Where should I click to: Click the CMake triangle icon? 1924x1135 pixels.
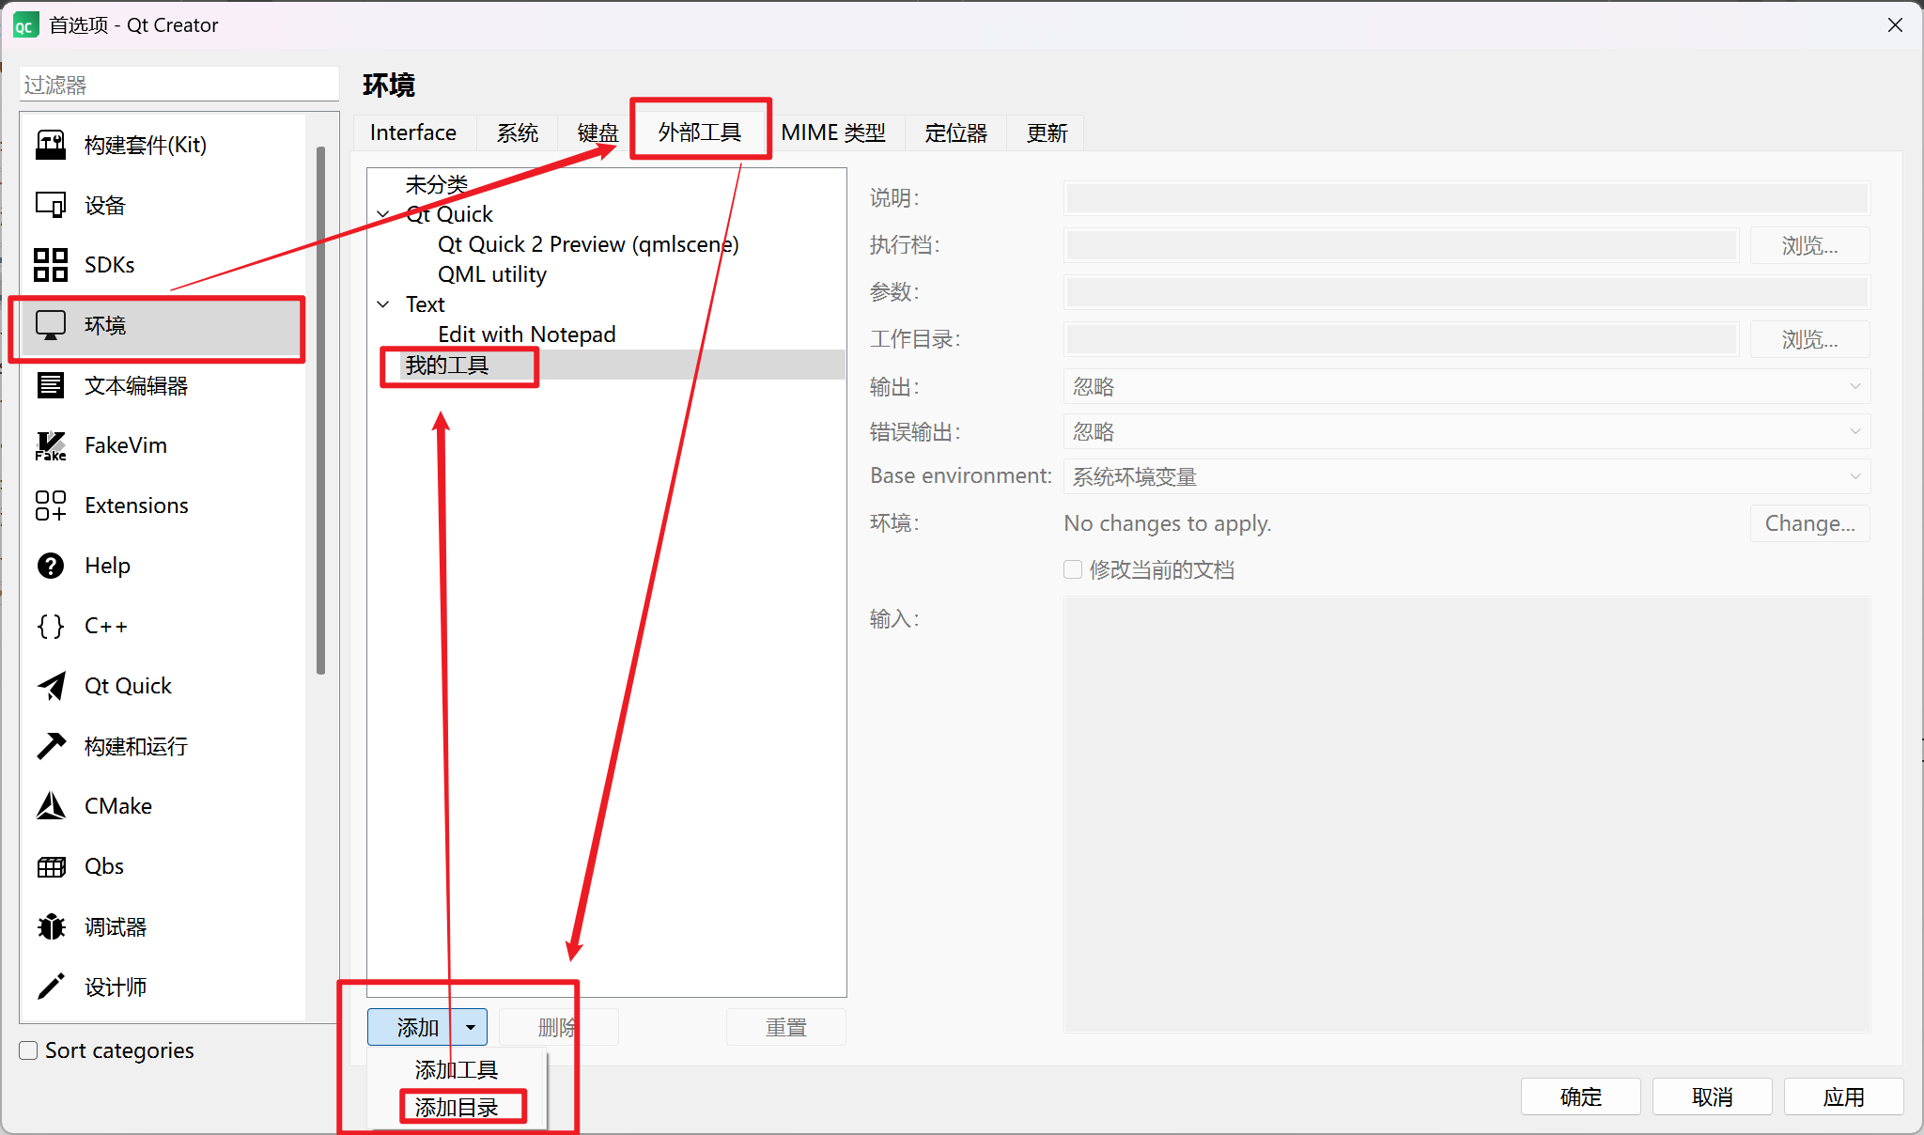click(51, 806)
